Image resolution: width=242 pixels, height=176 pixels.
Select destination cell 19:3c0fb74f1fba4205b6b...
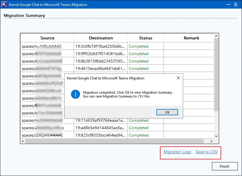(100, 46)
